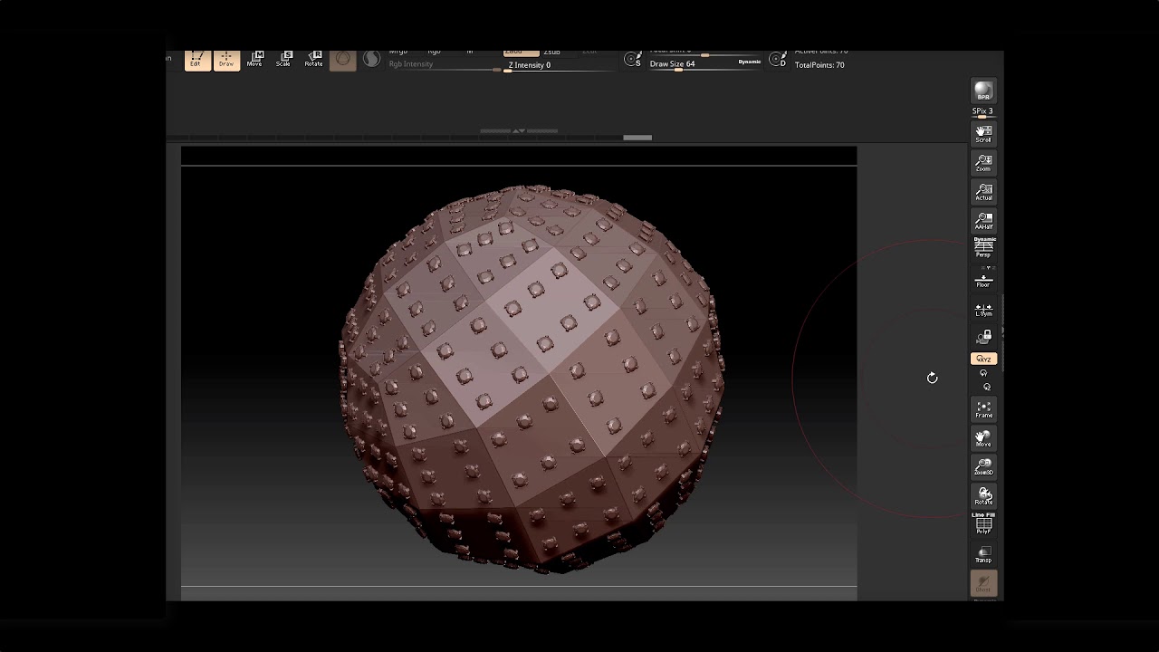Image resolution: width=1159 pixels, height=652 pixels.
Task: Select Y-axis rotation mode icon
Action: [983, 373]
